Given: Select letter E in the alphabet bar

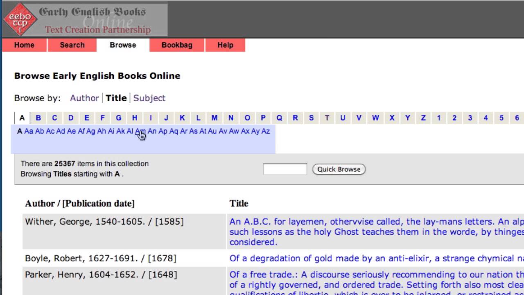Looking at the screenshot, I should tap(87, 118).
